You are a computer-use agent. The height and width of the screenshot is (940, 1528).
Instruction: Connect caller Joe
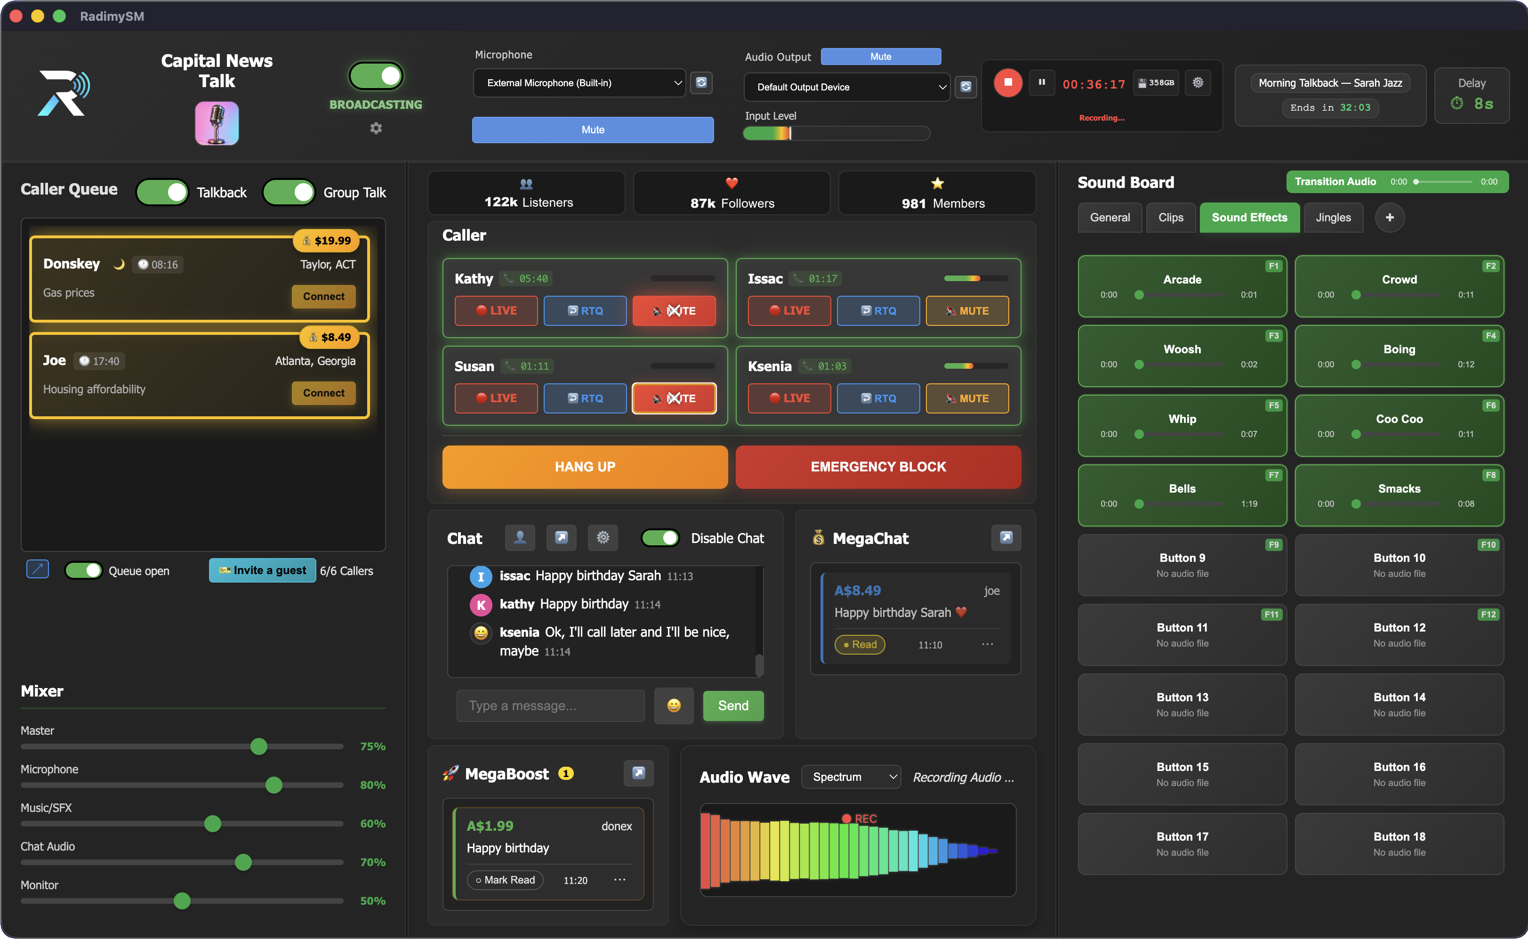323,392
